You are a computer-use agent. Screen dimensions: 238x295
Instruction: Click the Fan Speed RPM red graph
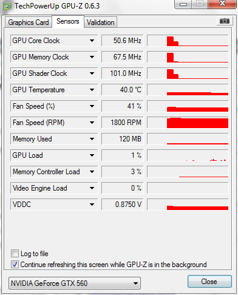click(x=188, y=123)
